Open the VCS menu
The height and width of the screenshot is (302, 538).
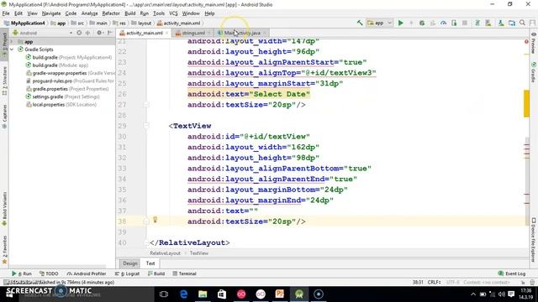[173, 13]
